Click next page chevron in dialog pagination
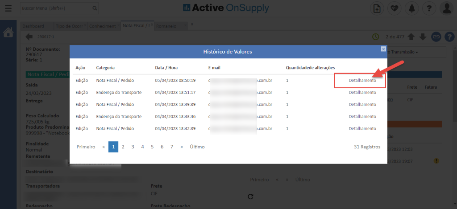457x209 pixels. pyautogui.click(x=181, y=147)
